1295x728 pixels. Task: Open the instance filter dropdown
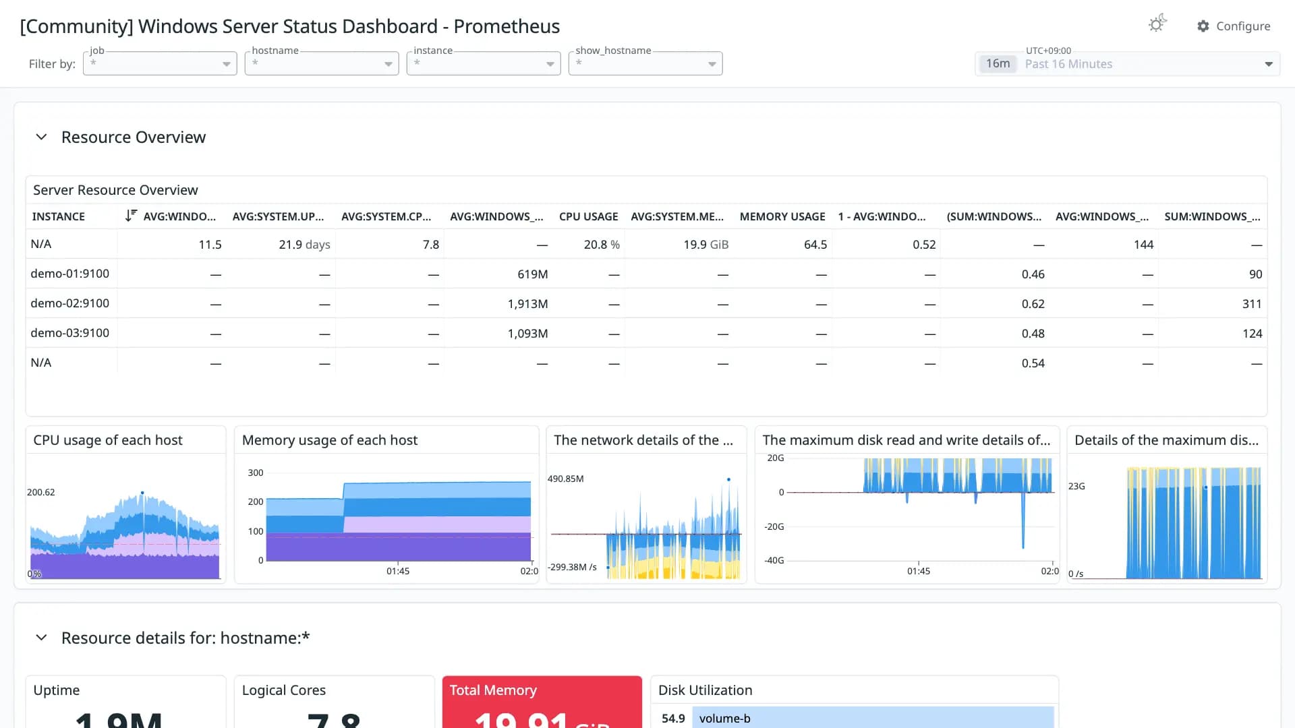pos(484,63)
